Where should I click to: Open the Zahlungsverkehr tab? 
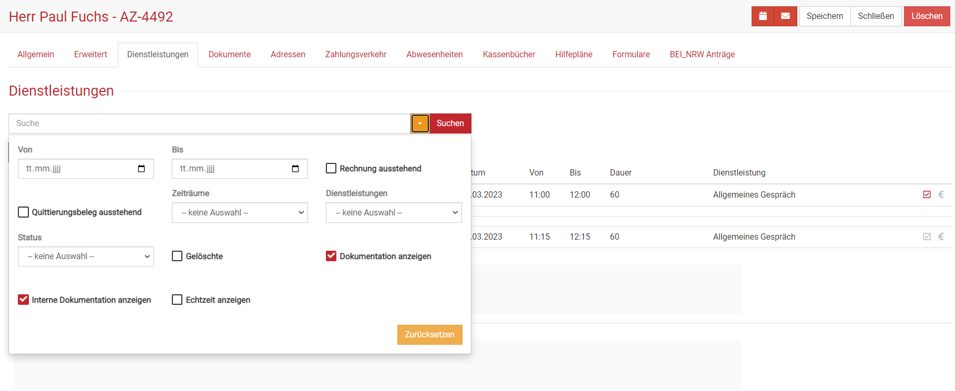(x=355, y=55)
